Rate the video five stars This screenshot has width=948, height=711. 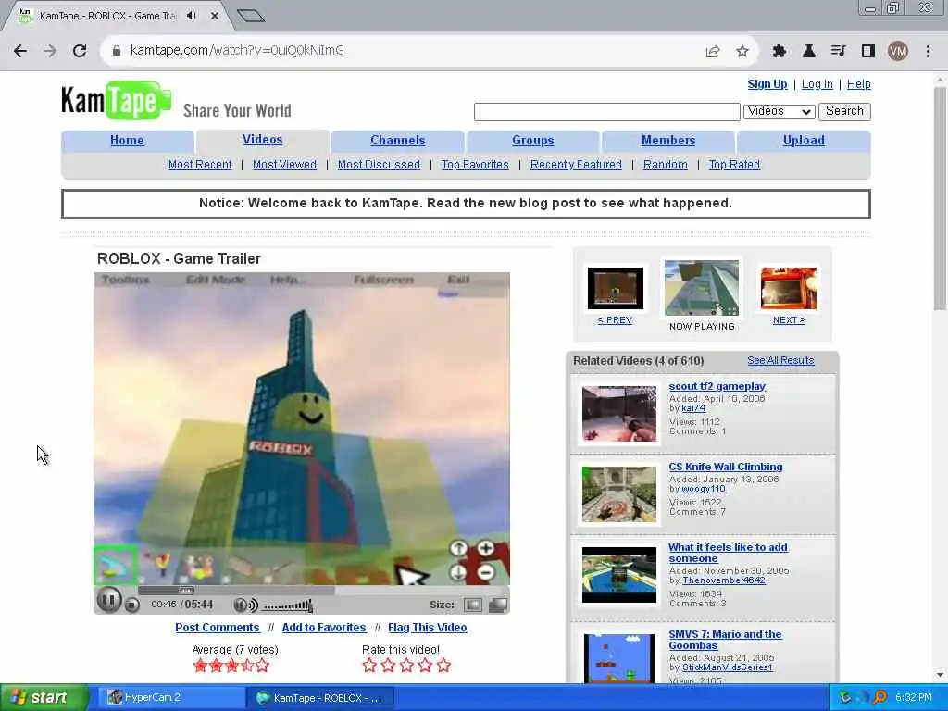click(x=443, y=666)
